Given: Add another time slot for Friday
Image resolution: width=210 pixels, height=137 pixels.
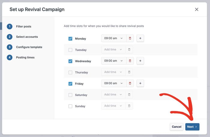Looking at the screenshot, I should [140, 83].
